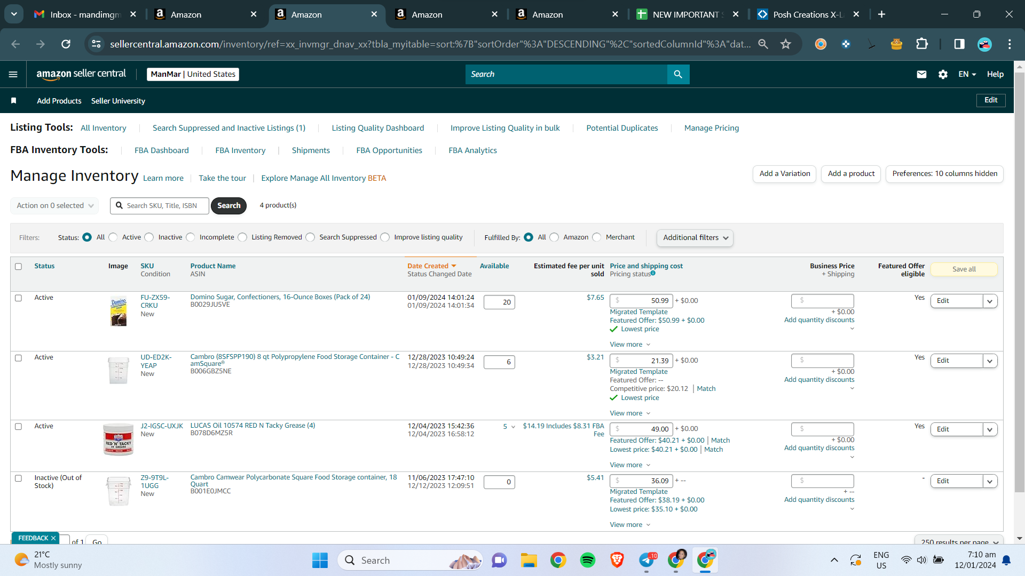
Task: Click the notification bell in system tray
Action: (x=1006, y=560)
